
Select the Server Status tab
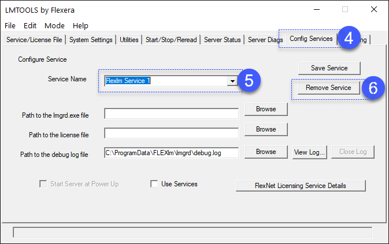click(223, 40)
